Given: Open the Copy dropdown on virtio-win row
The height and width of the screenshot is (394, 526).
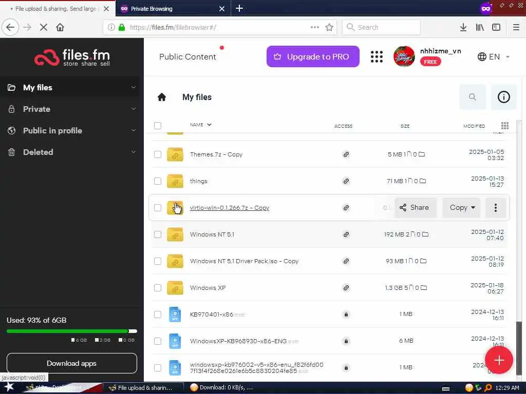Looking at the screenshot, I should point(462,208).
